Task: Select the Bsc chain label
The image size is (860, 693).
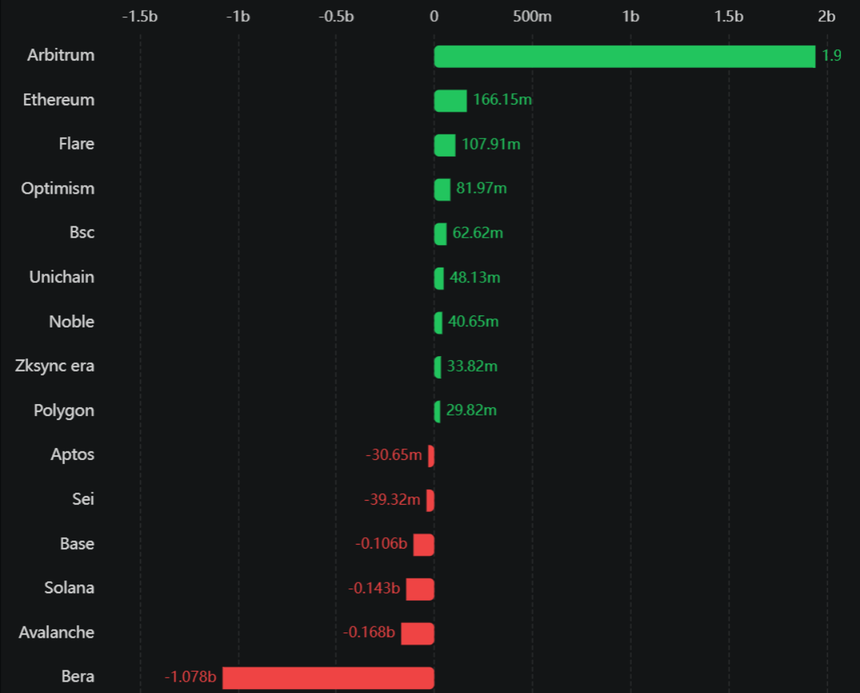Action: (82, 232)
